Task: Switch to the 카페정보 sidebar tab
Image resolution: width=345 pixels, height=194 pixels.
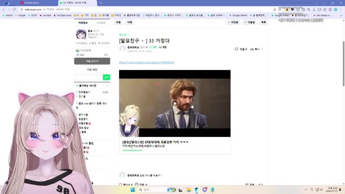Action: [83, 23]
